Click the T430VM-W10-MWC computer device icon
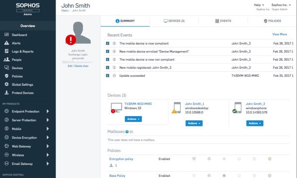Image resolution: width=297 pixels, height=178 pixels. (116, 108)
